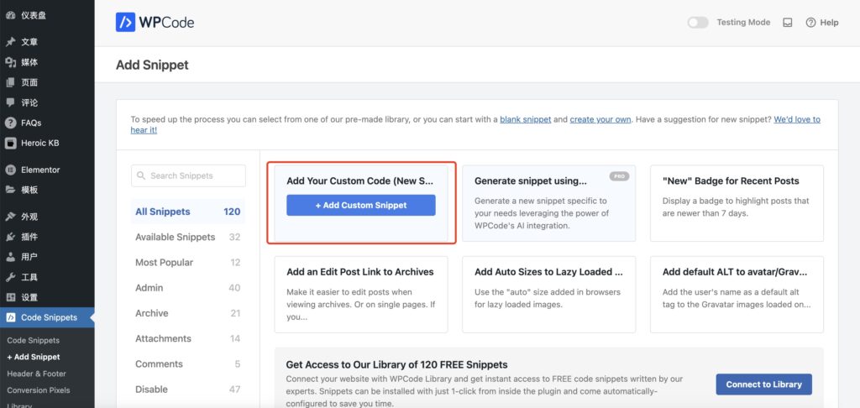Click the Add Your Custom Code card title
This screenshot has width=860, height=408.
360,181
